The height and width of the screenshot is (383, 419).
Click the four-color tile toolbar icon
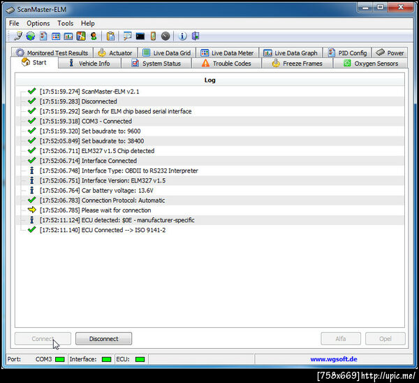pyautogui.click(x=81, y=36)
